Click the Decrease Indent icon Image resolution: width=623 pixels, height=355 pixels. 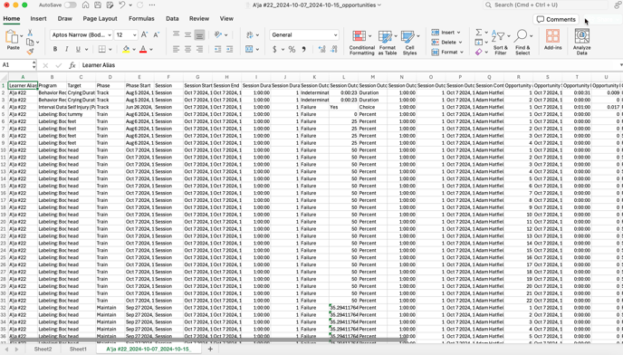tap(217, 49)
